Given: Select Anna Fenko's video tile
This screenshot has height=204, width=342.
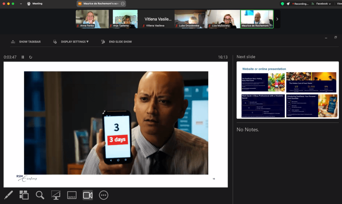Looking at the screenshot, I should point(92,19).
